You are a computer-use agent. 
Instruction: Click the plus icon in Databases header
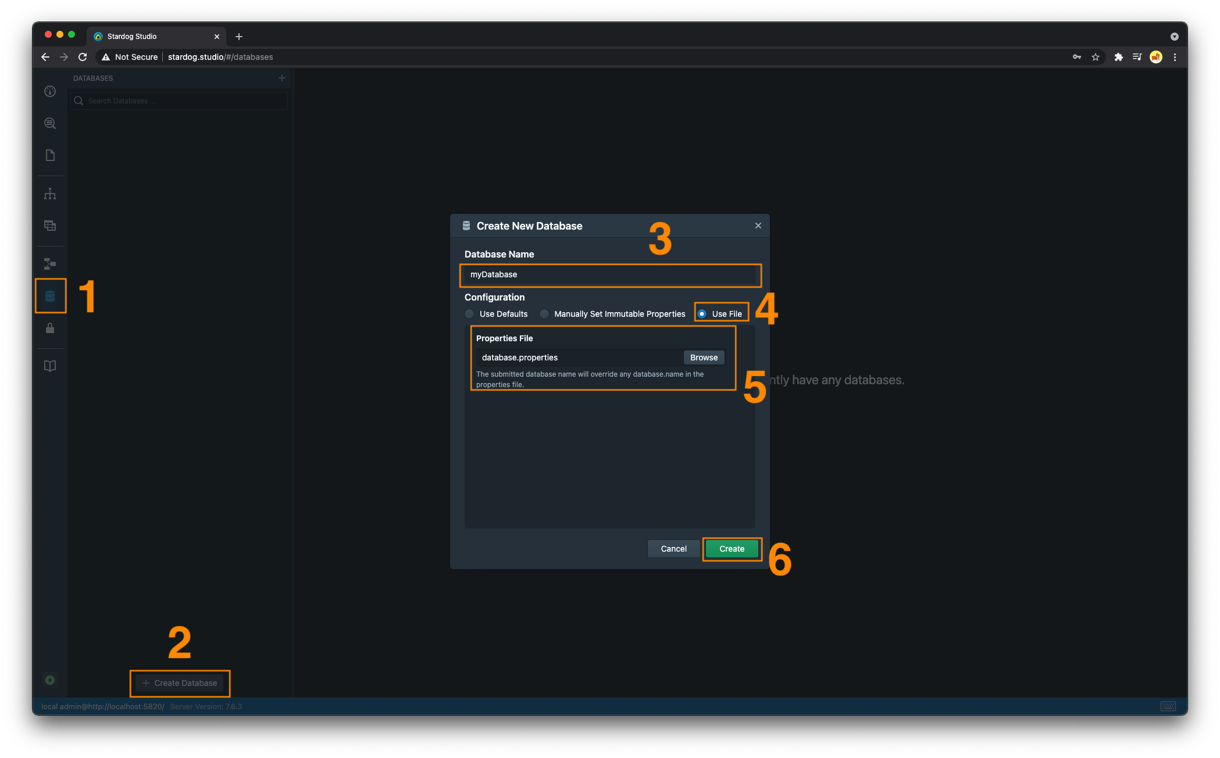(x=282, y=78)
